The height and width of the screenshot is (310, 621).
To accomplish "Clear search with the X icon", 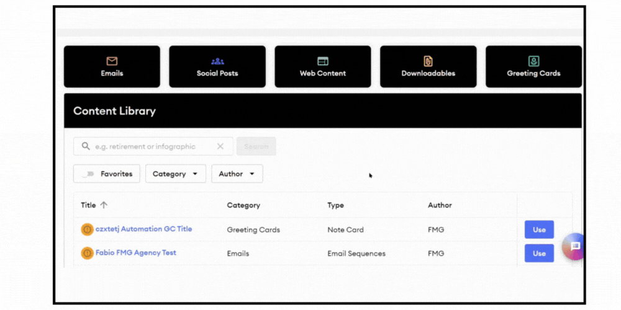I will [220, 147].
